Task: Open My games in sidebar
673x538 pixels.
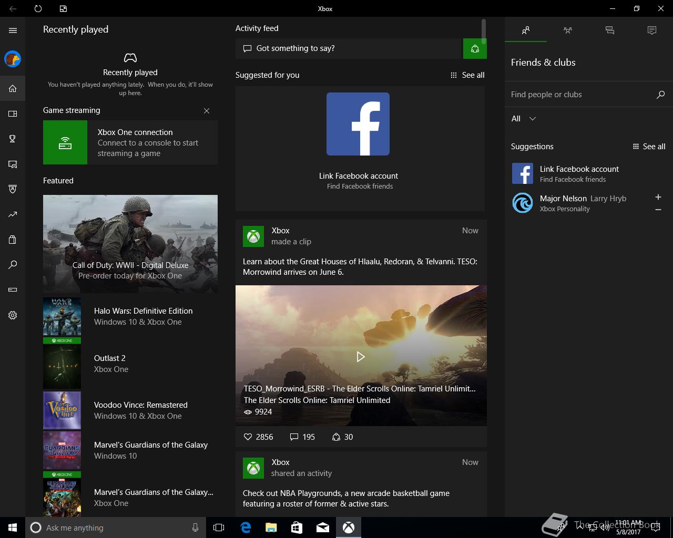Action: [x=13, y=113]
